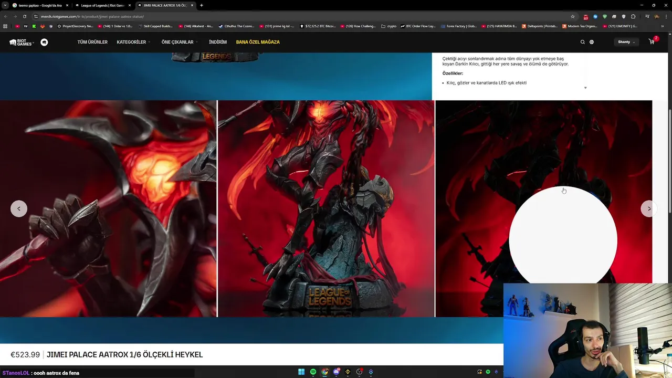This screenshot has height=378, width=672.
Task: Open the Chrome profile avatar icon
Action: pos(656,16)
